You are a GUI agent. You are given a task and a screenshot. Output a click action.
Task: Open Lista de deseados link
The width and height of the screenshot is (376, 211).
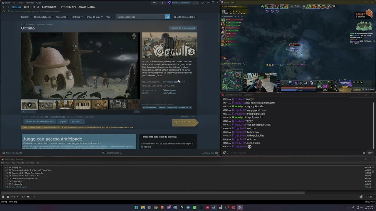185,17
